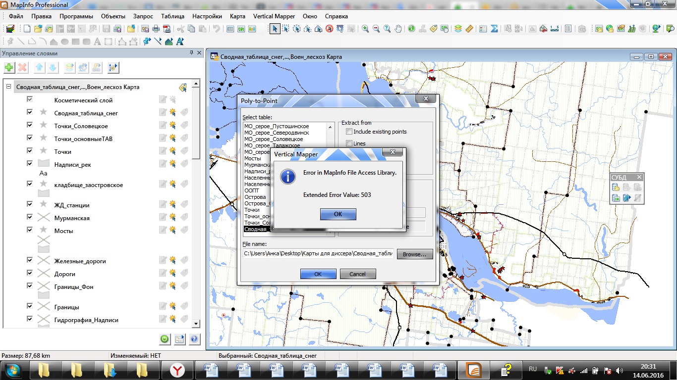Click the Browse button for file name

pyautogui.click(x=414, y=254)
